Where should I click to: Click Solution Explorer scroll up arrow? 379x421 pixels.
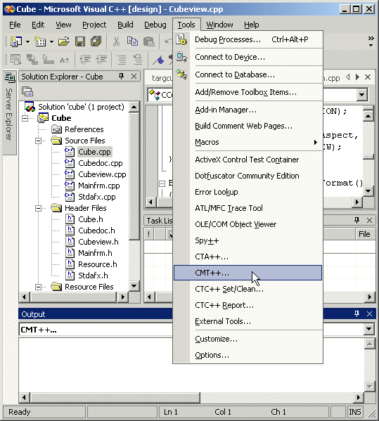tap(134, 107)
